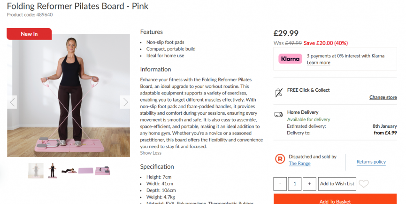Collapse description with Show Less

pos(151,153)
